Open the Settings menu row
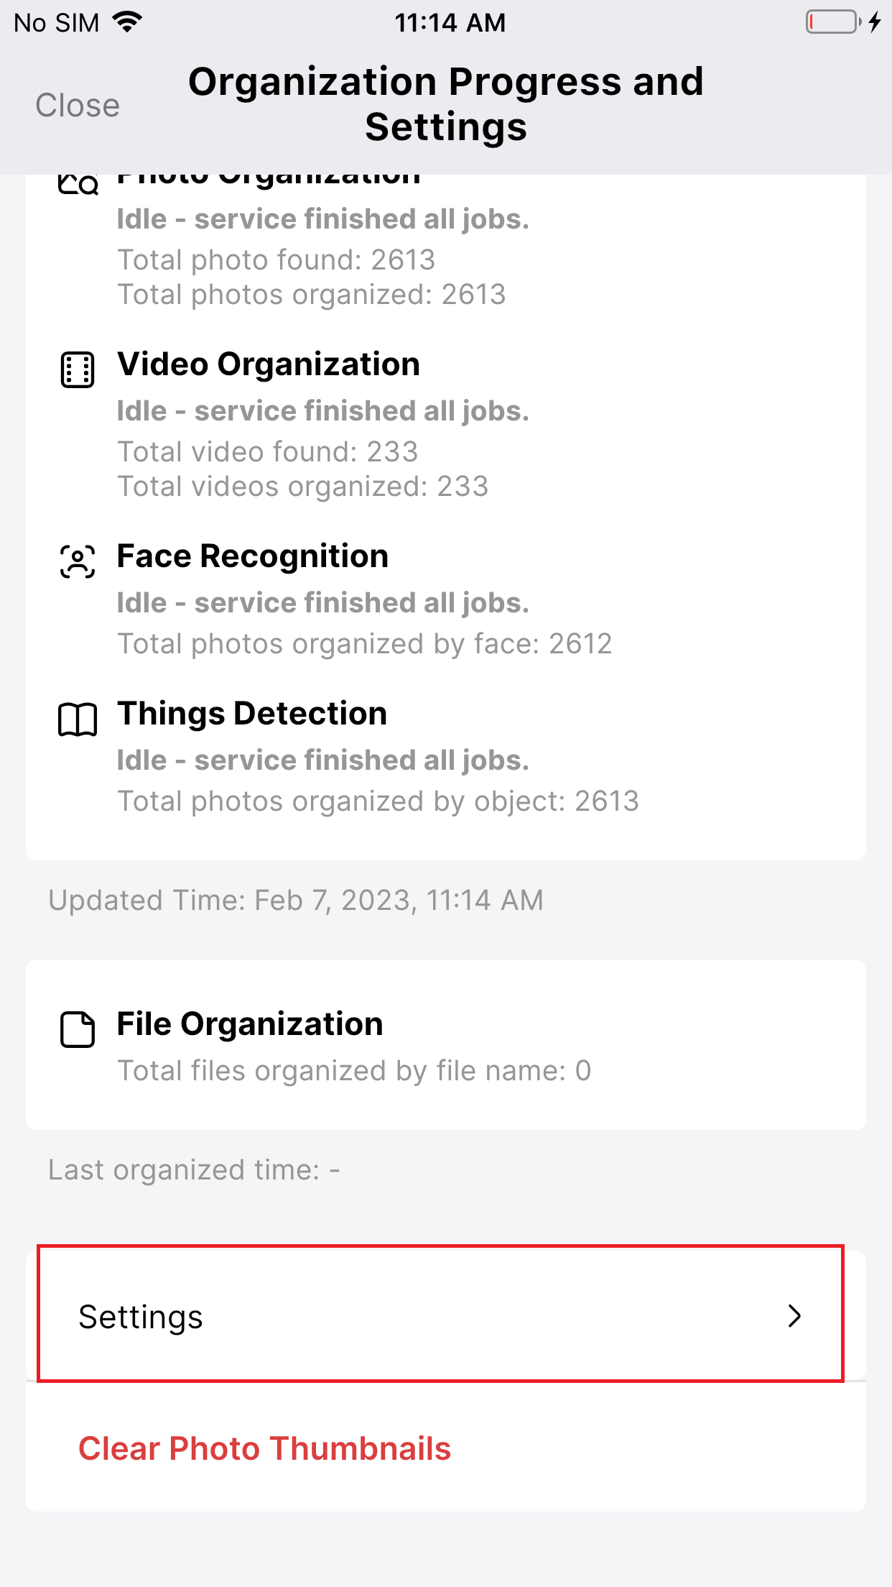This screenshot has width=892, height=1587. tap(446, 1316)
